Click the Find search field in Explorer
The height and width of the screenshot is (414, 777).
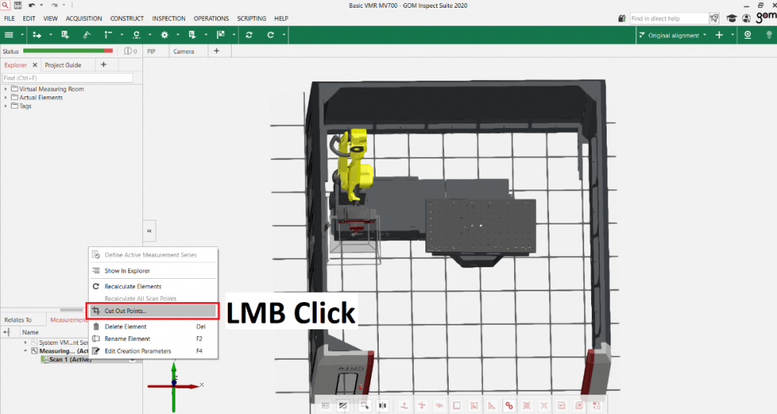click(x=66, y=78)
